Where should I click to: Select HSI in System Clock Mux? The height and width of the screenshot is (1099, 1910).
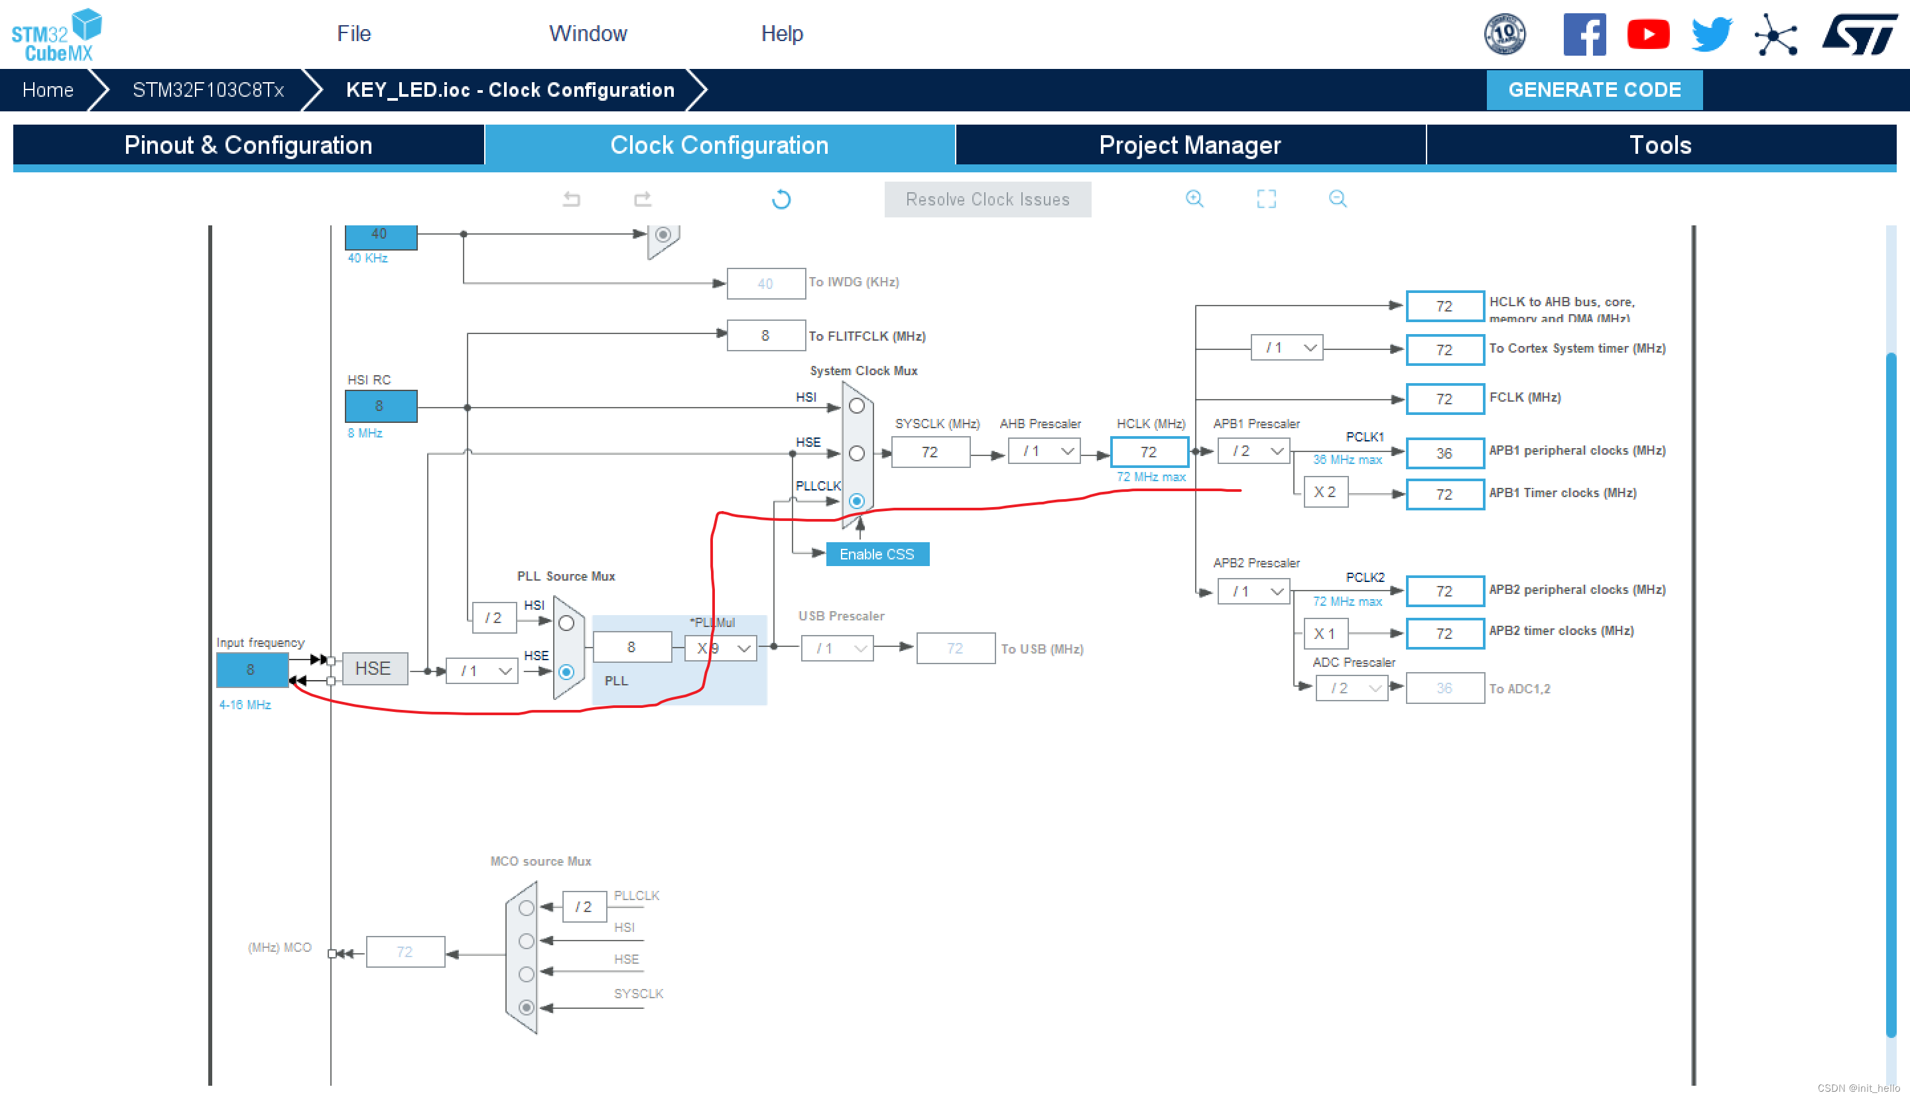click(856, 406)
